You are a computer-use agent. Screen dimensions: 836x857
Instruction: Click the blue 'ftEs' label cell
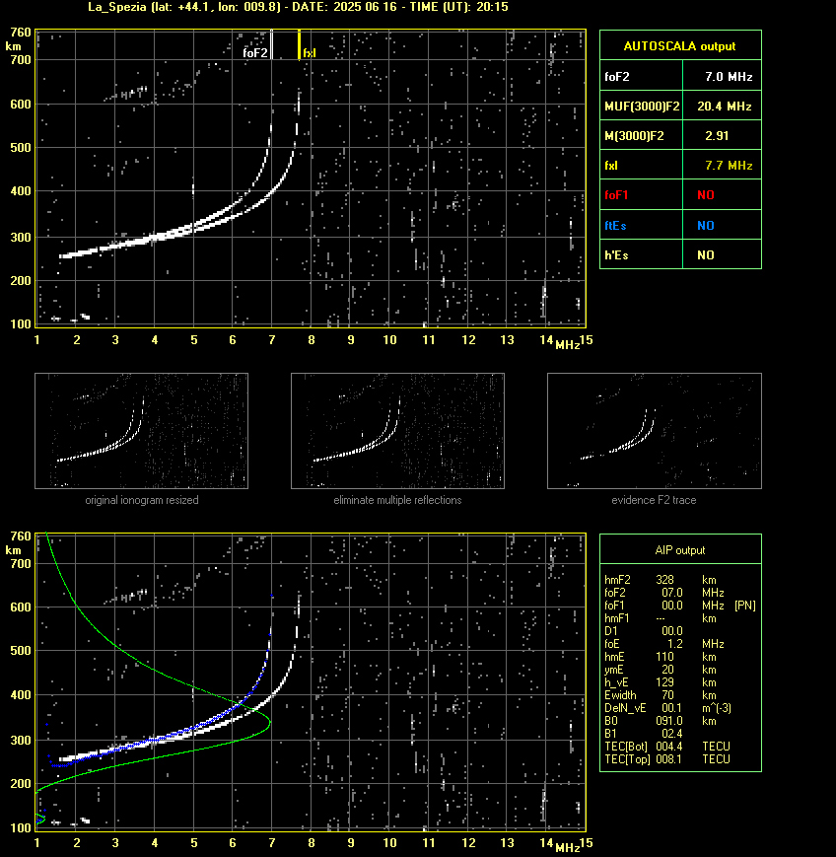tap(642, 225)
